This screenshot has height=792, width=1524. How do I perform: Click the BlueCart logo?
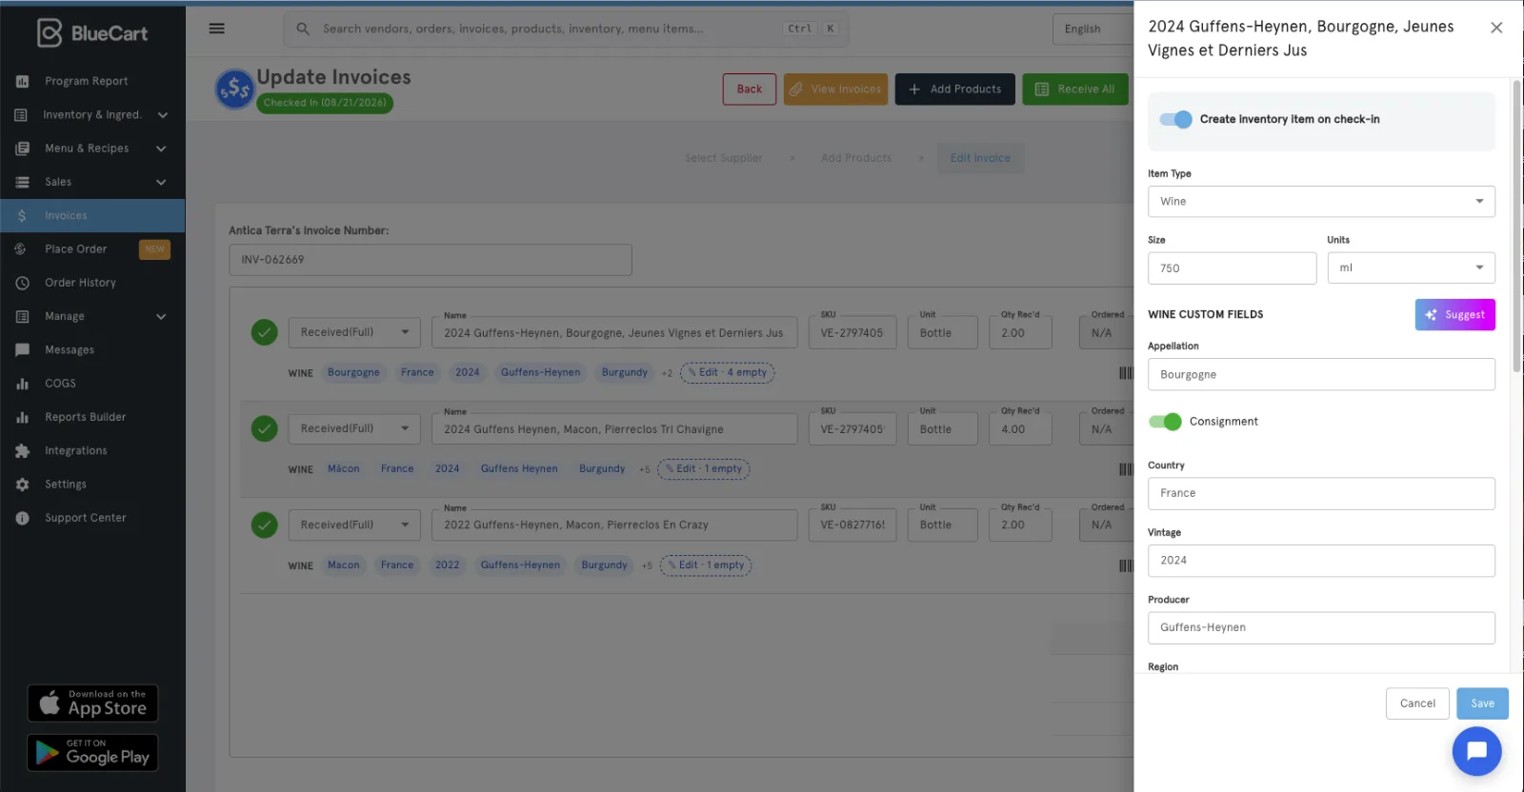92,33
